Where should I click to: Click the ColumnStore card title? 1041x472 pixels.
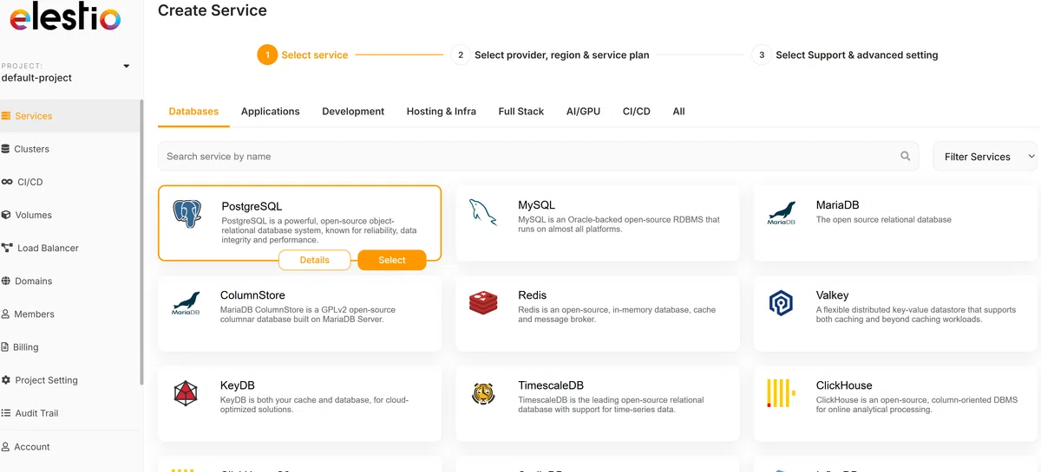[x=252, y=295]
